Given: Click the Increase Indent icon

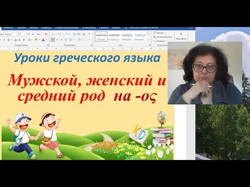Looking at the screenshot, I should click(79, 34).
